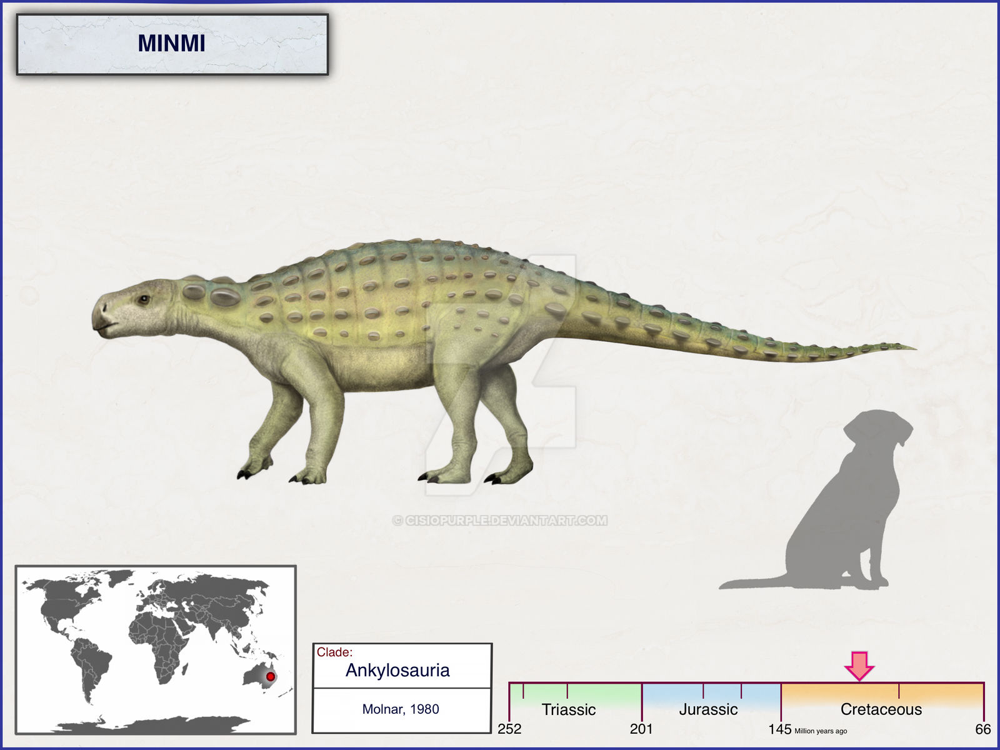Select the "Cretaceous" period label

pos(881,709)
